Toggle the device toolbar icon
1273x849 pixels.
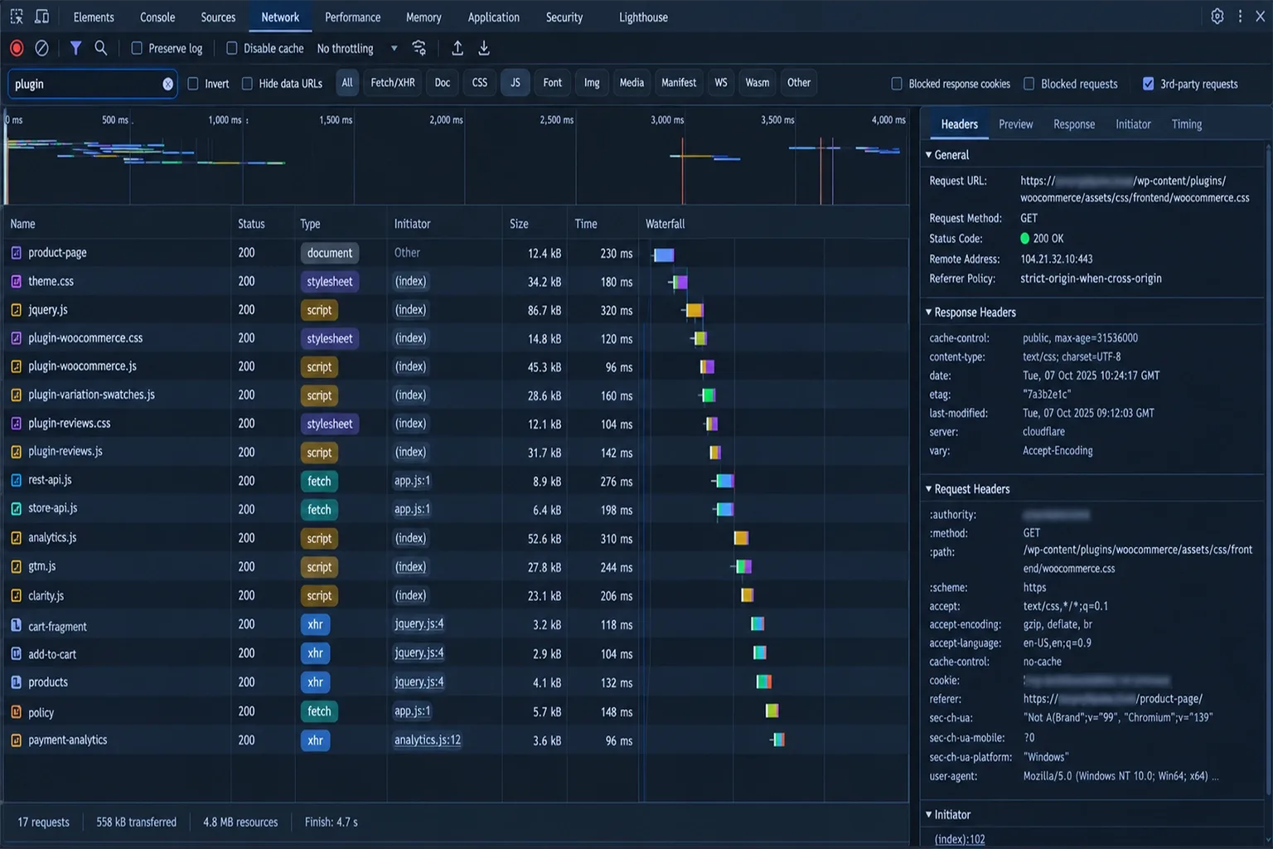(x=42, y=17)
